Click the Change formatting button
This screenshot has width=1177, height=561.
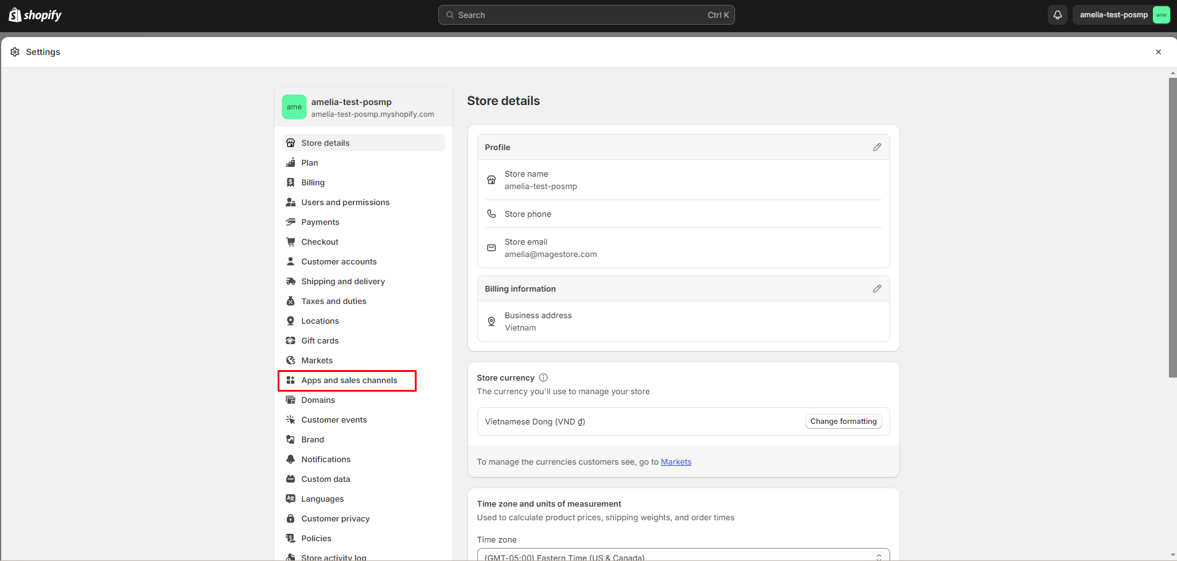pos(843,421)
